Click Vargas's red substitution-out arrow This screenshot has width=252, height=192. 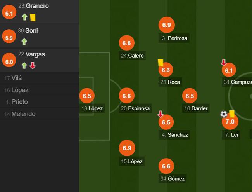(33, 65)
